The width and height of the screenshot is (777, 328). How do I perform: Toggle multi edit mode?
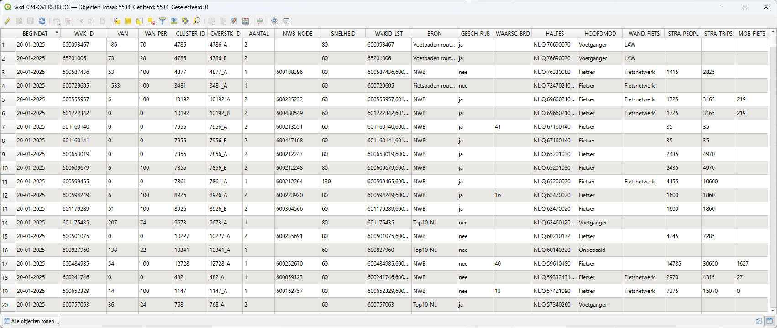[x=19, y=21]
